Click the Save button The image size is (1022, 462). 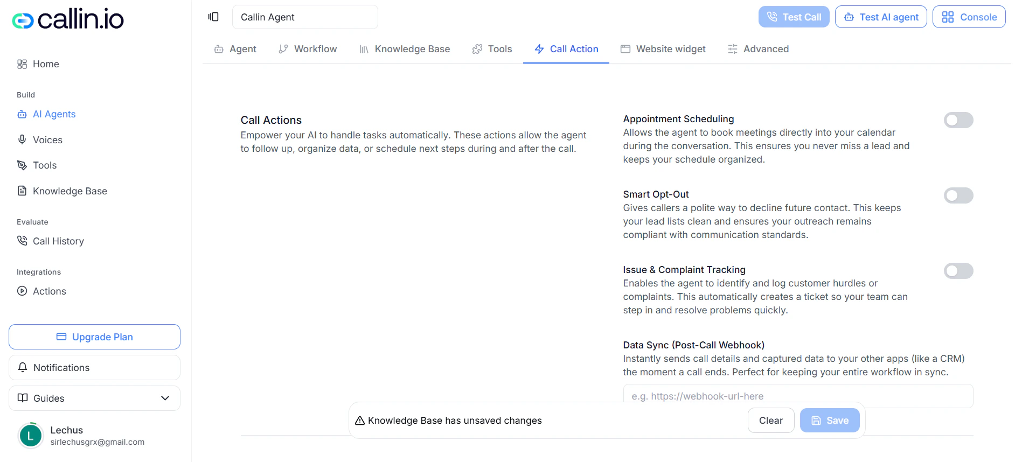pos(830,420)
